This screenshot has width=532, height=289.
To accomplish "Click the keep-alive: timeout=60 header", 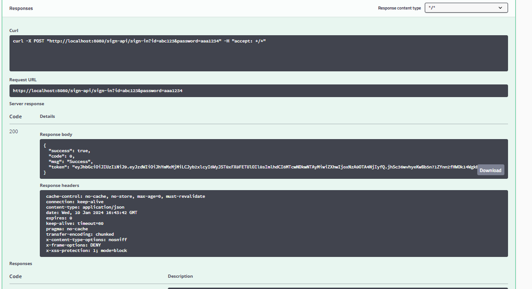I will (x=75, y=224).
